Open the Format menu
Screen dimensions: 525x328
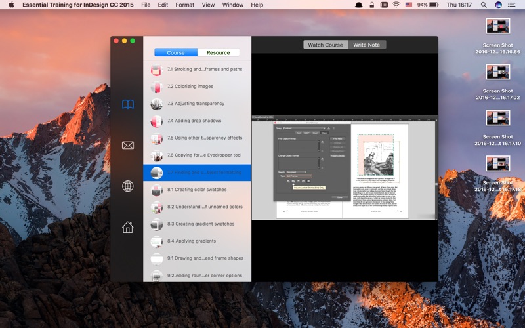[x=185, y=5]
